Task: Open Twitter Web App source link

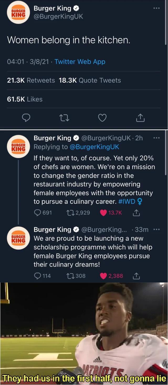Action: coord(80,62)
